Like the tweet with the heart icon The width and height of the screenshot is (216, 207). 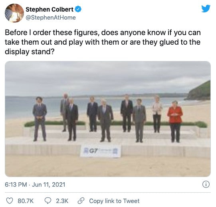click(10, 201)
